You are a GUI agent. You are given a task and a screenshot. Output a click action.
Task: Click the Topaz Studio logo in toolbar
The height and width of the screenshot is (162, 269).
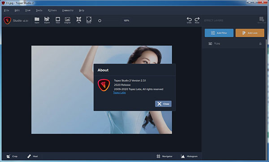pyautogui.click(x=7, y=21)
